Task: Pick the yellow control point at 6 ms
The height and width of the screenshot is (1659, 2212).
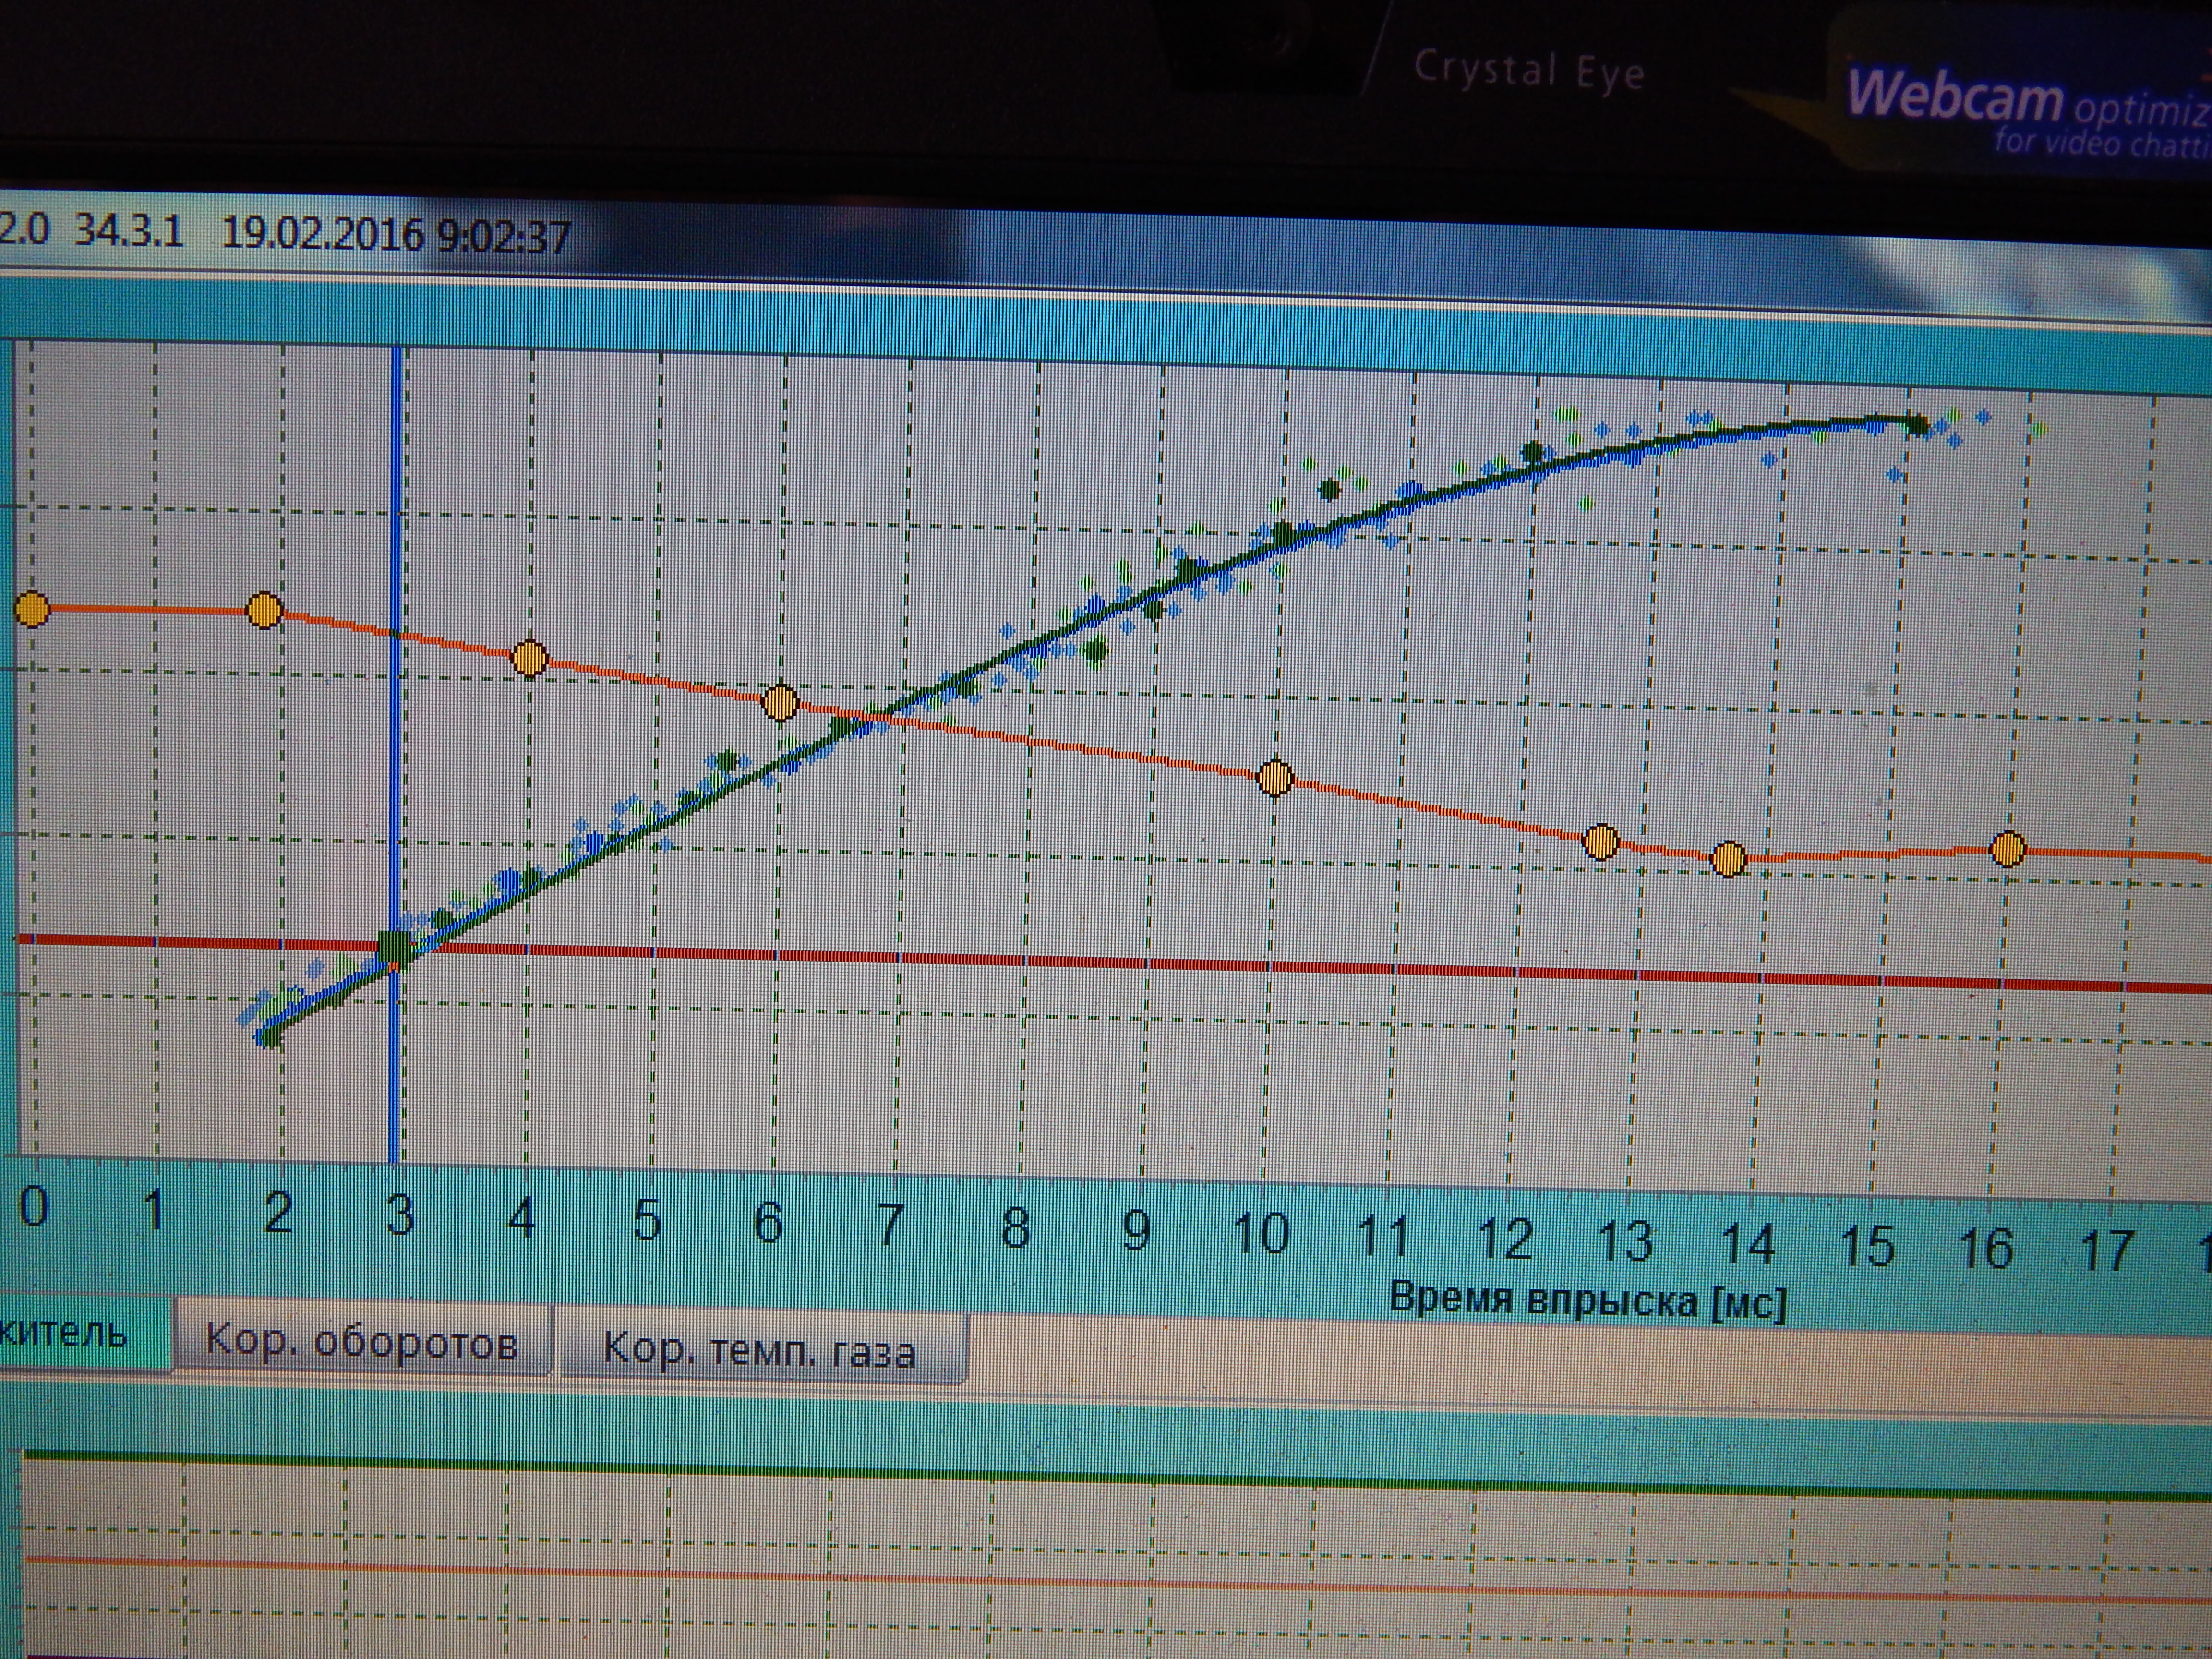Action: [x=780, y=702]
